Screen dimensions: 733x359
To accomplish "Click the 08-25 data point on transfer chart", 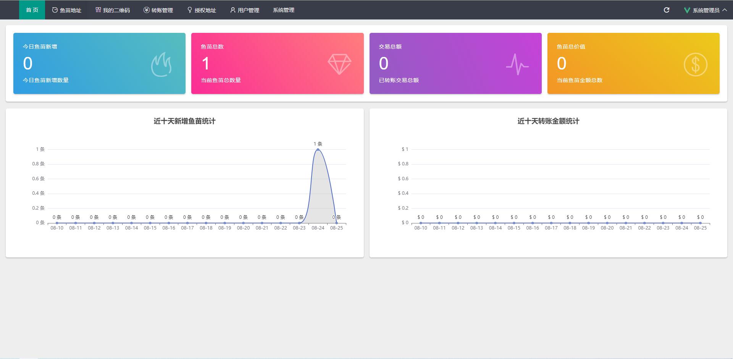I will click(700, 223).
